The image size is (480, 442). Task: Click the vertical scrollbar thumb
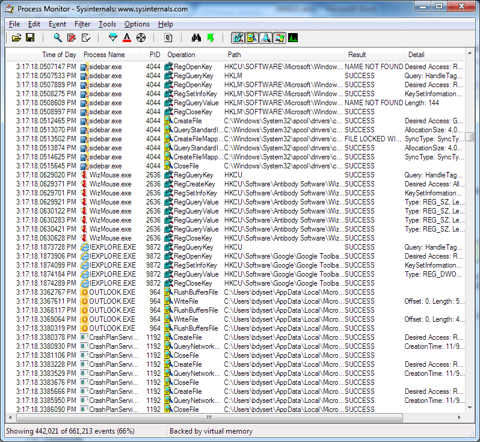click(470, 137)
